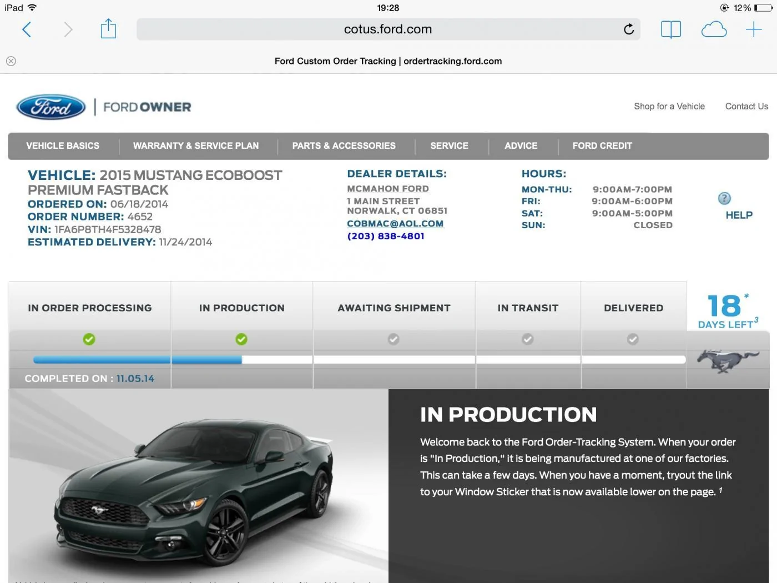Open the Parts & Accessories menu
This screenshot has height=583, width=777.
click(x=344, y=146)
